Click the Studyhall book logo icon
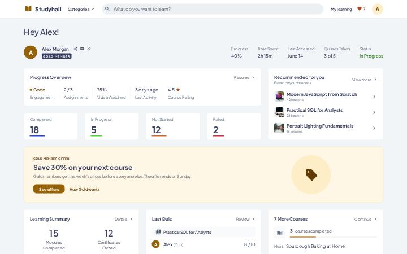This screenshot has width=407, height=254. click(x=28, y=9)
